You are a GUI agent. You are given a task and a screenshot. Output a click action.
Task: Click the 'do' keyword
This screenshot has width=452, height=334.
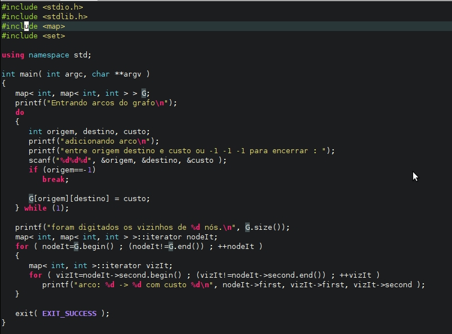[x=20, y=113]
